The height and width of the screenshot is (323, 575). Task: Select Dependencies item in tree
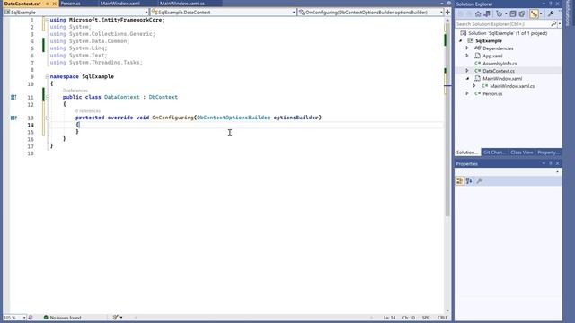coord(498,48)
